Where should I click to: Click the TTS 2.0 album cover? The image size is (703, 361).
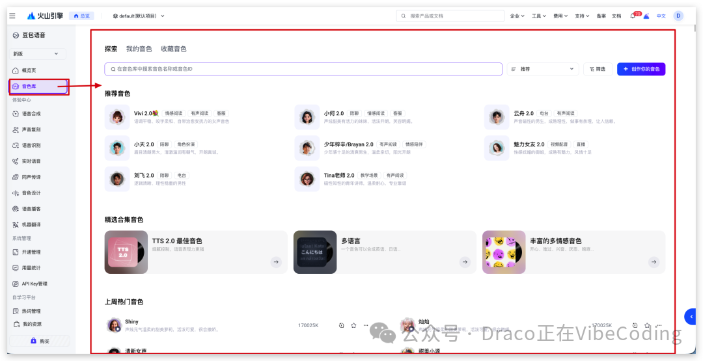click(126, 252)
